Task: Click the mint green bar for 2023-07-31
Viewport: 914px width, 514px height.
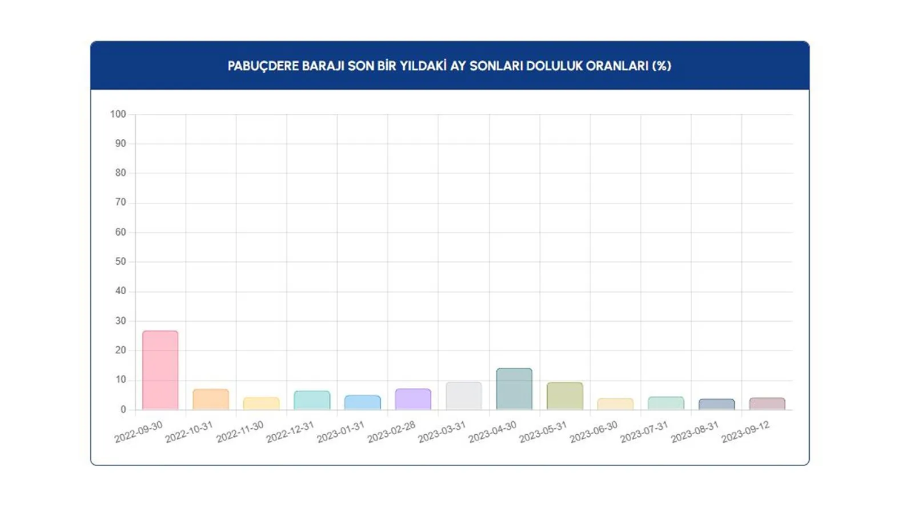Action: (x=666, y=403)
